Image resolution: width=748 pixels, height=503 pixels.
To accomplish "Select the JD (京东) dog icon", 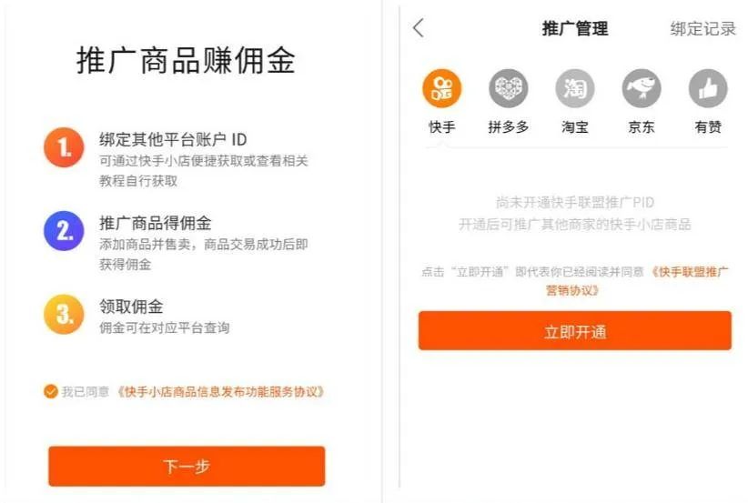I will pyautogui.click(x=642, y=88).
